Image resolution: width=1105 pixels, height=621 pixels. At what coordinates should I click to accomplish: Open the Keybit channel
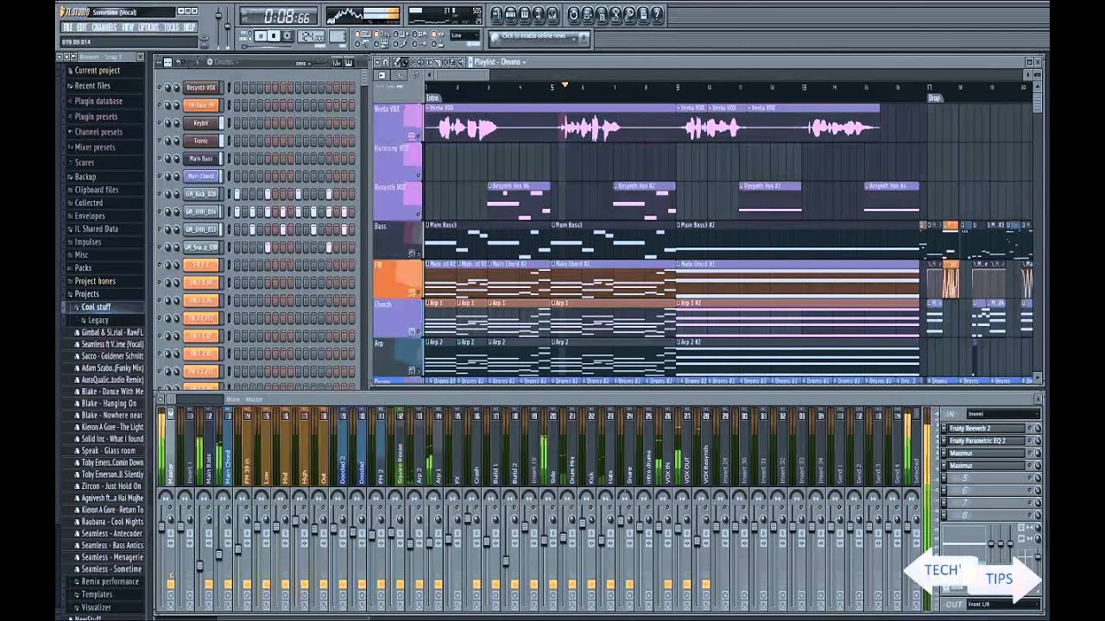201,122
